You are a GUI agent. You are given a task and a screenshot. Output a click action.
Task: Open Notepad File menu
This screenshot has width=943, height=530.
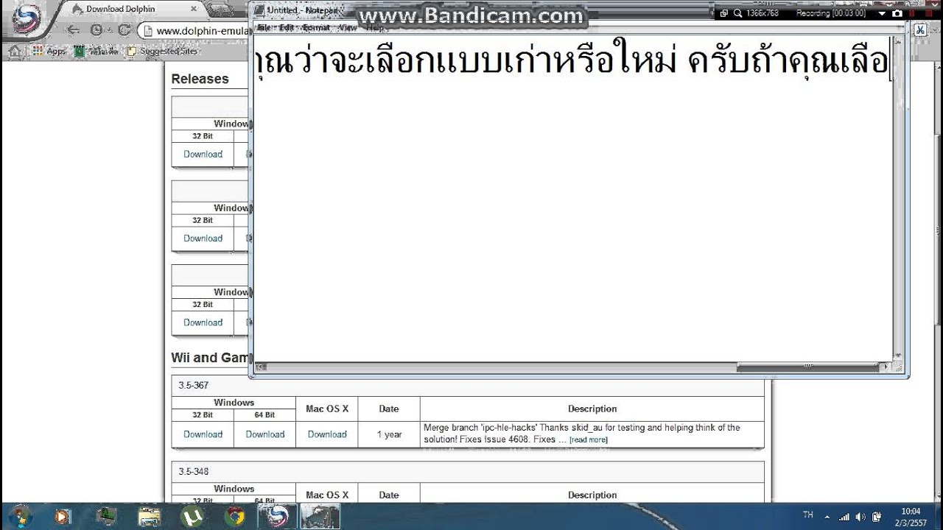(x=263, y=28)
